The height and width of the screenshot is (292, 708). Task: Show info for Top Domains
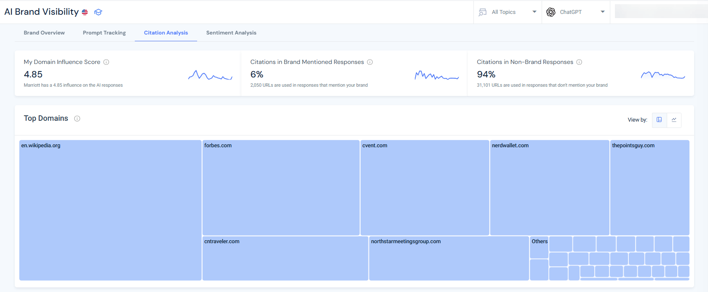click(77, 119)
